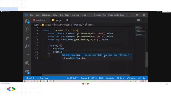The height and width of the screenshot is (96, 171).
Task: Open the File menu
Action: tap(32, 15)
